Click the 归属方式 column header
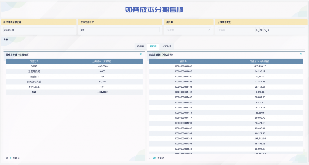The width and height of the screenshot is (309, 165). [x=34, y=61]
